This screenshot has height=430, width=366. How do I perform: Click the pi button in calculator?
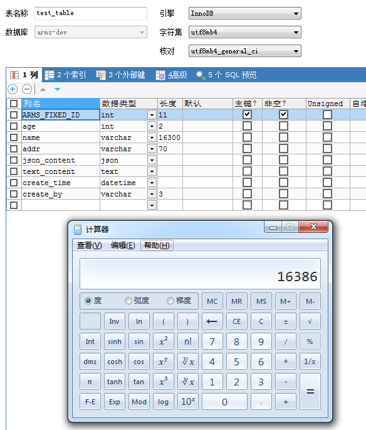(x=90, y=382)
